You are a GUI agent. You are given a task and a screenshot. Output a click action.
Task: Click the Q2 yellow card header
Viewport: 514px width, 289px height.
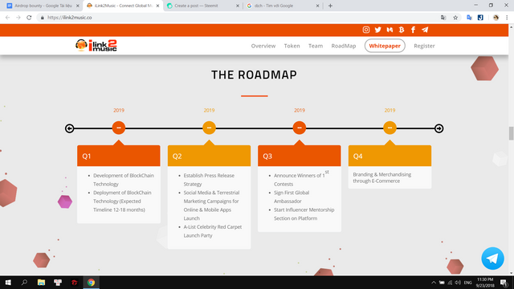[x=209, y=156]
